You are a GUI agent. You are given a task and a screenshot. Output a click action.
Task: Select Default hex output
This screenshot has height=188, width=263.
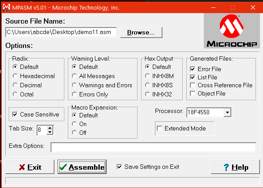click(148, 67)
